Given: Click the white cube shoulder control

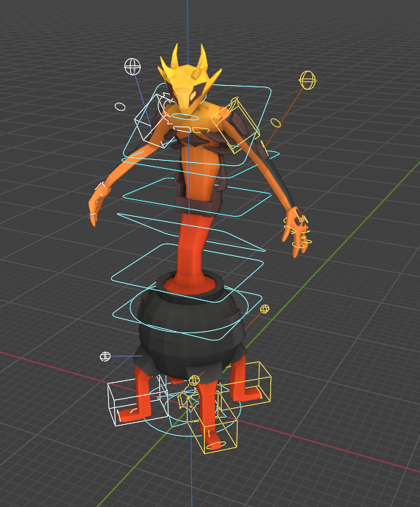Looking at the screenshot, I should [153, 121].
